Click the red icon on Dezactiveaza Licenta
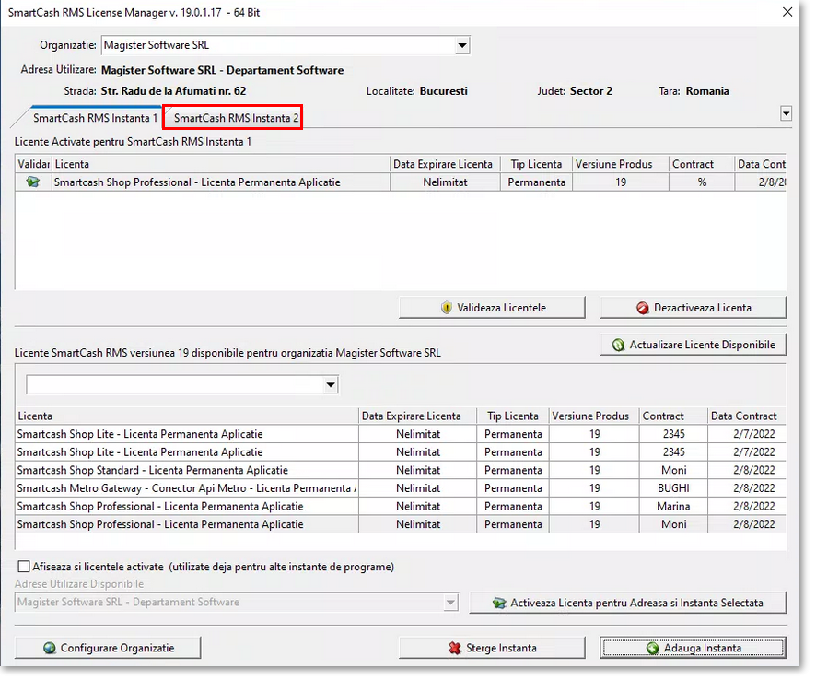This screenshot has height=680, width=816. click(642, 308)
